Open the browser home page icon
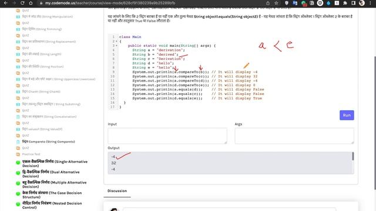The width and height of the screenshot is (376, 211). pyautogui.click(x=31, y=3)
